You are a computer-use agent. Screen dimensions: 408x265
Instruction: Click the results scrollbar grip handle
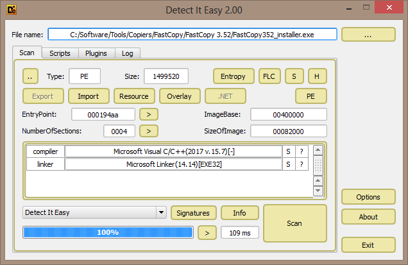(318, 166)
